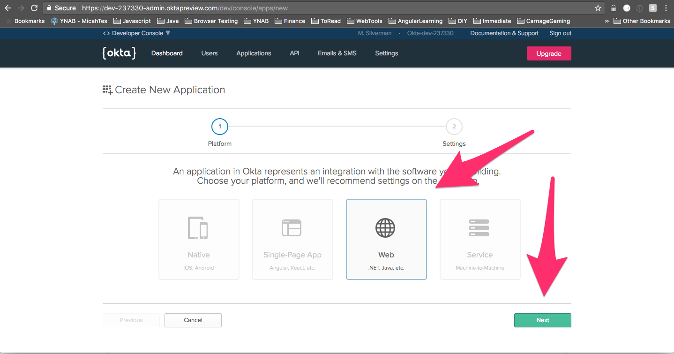This screenshot has height=354, width=674.
Task: Select the Single-Page App window icon
Action: [x=292, y=227]
